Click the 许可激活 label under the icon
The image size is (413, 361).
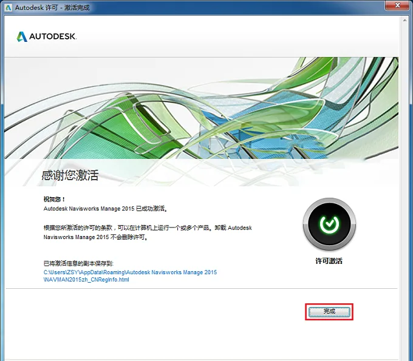(x=329, y=261)
